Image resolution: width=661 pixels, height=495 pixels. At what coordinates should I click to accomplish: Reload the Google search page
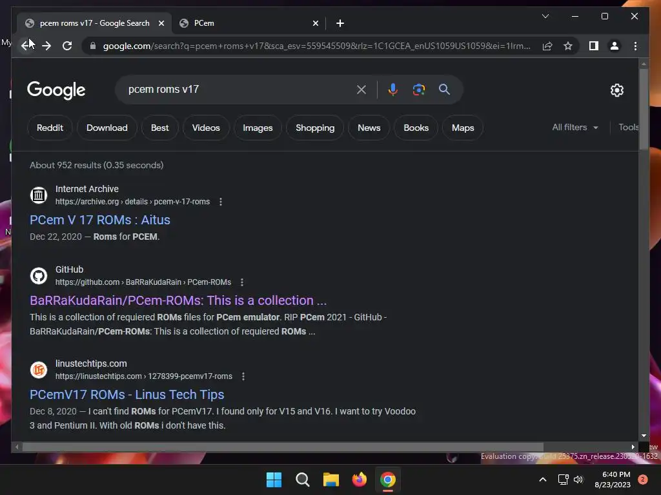[67, 46]
